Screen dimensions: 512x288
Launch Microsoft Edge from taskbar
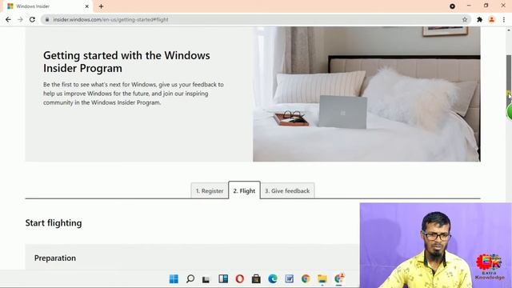(x=273, y=279)
